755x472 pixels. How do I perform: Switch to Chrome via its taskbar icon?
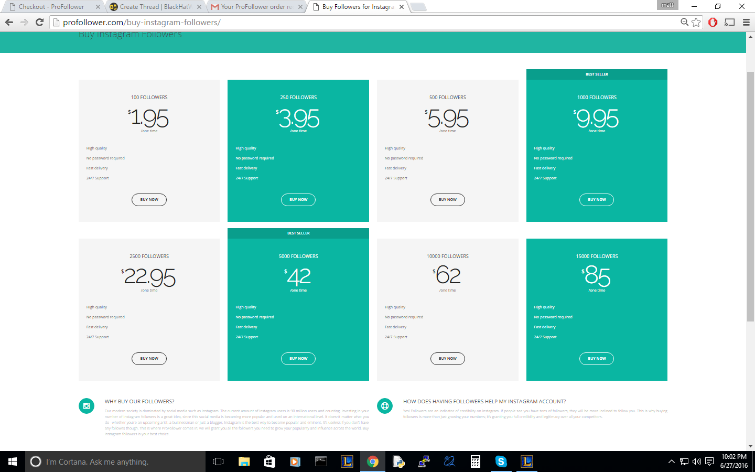(373, 462)
